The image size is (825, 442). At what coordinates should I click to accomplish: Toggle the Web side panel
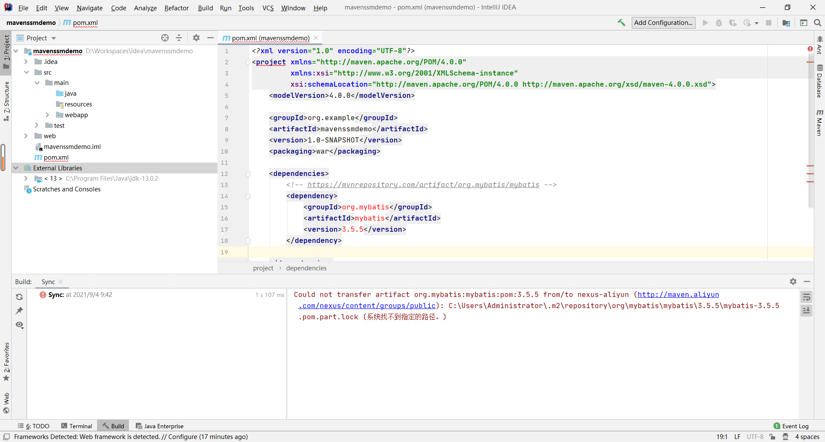(x=6, y=403)
